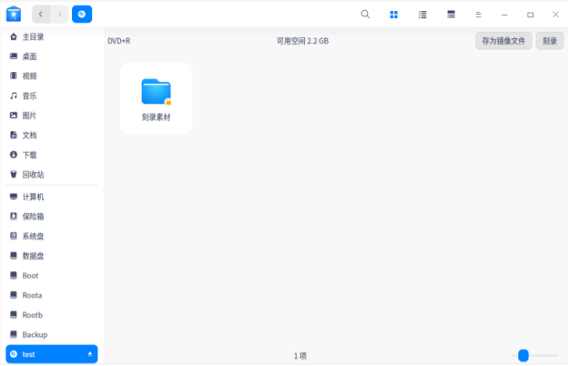The image size is (569, 366).
Task: Go forward with the right arrow
Action: click(59, 15)
